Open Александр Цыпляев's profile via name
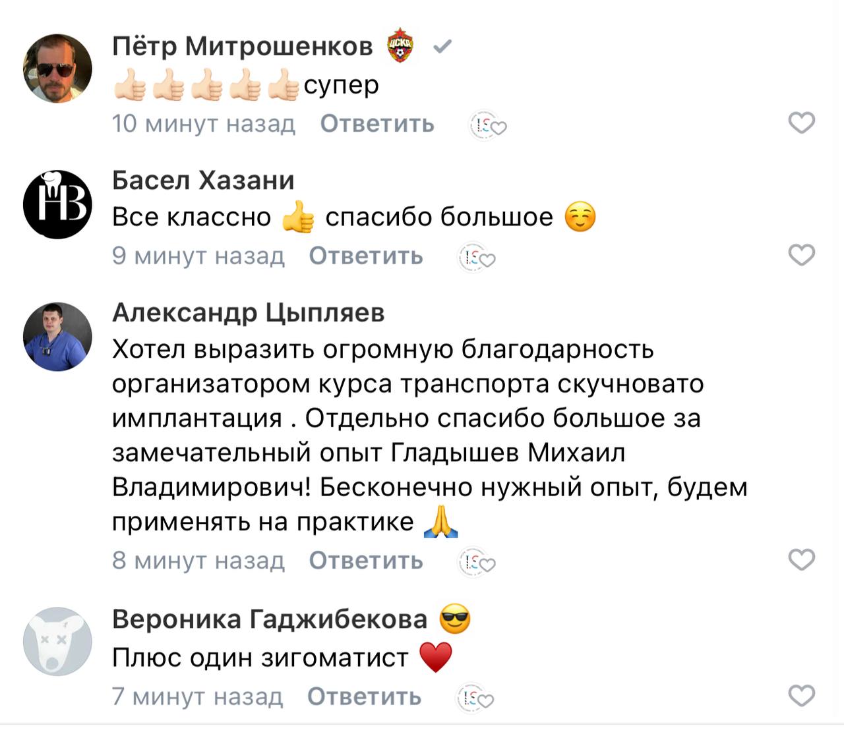 pos(248,312)
